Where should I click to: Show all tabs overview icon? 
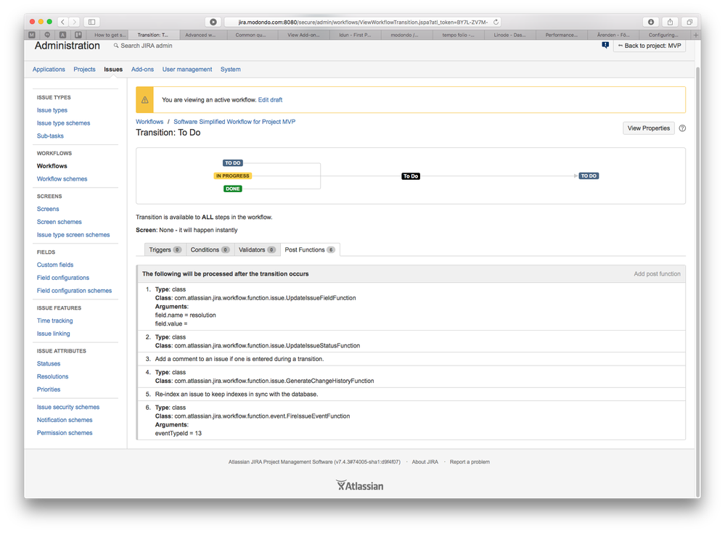[689, 22]
